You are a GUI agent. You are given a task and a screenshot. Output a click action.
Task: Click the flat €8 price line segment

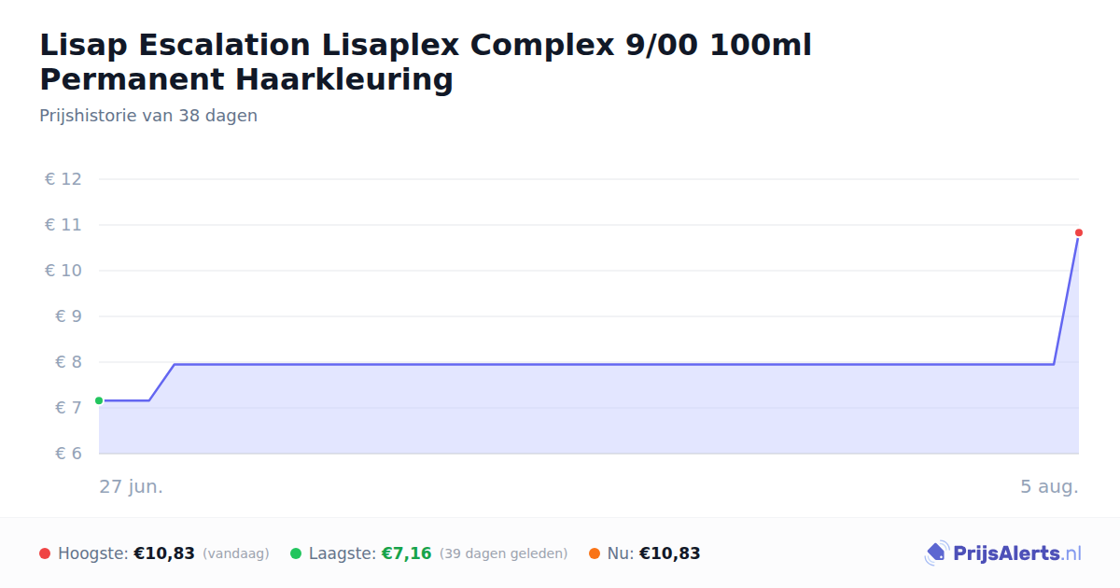tap(614, 364)
